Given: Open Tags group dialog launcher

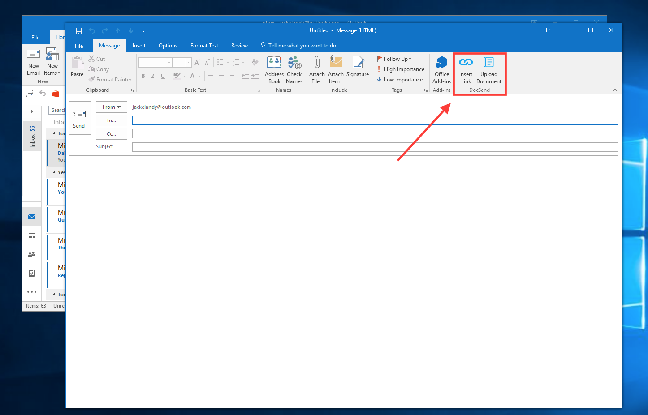Looking at the screenshot, I should (x=426, y=90).
